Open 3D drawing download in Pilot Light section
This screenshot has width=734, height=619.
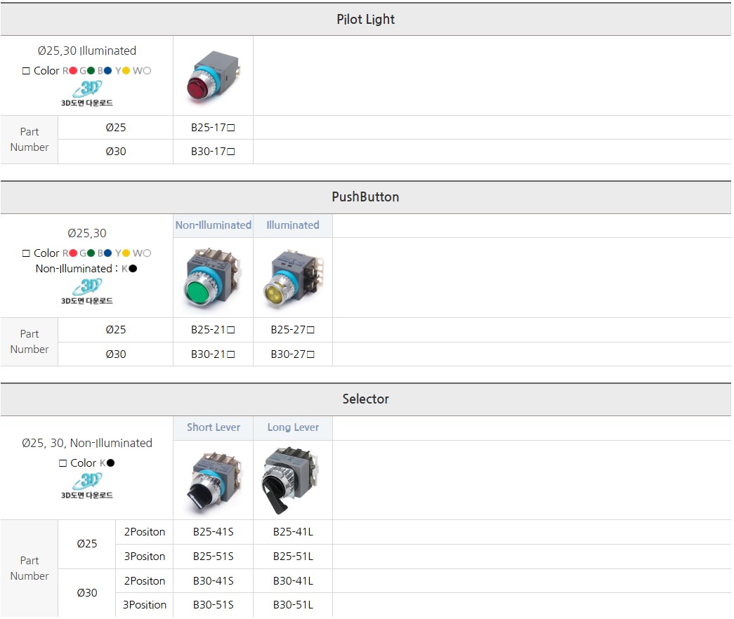pos(87,93)
